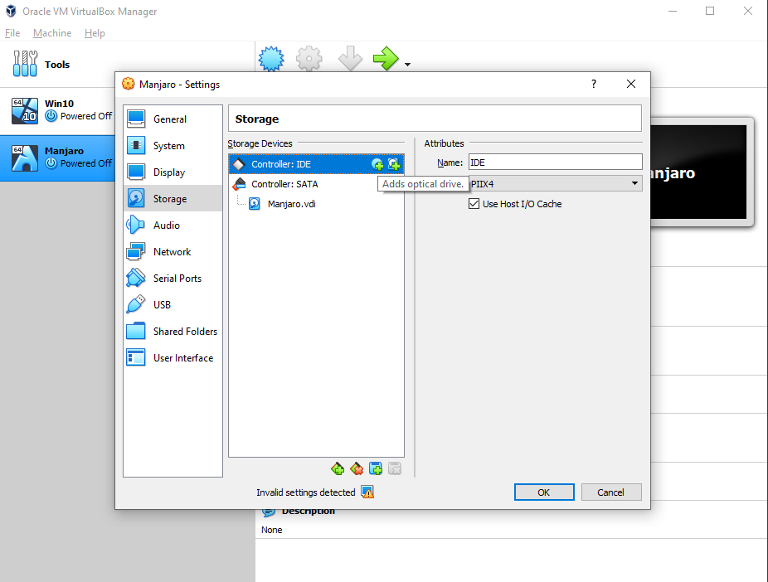
Task: Minimize the VirtualBox Manager window
Action: coord(673,11)
